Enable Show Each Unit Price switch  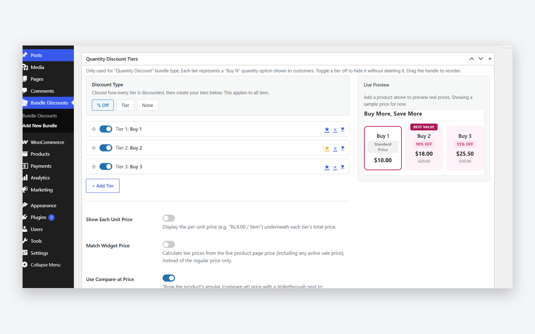[169, 218]
